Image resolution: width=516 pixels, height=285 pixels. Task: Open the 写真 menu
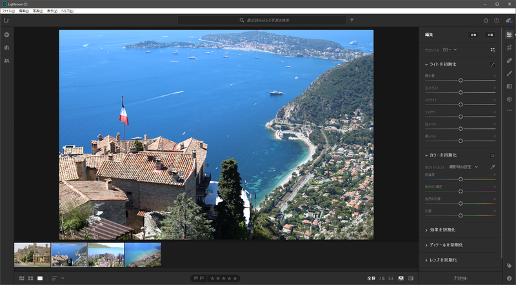38,11
